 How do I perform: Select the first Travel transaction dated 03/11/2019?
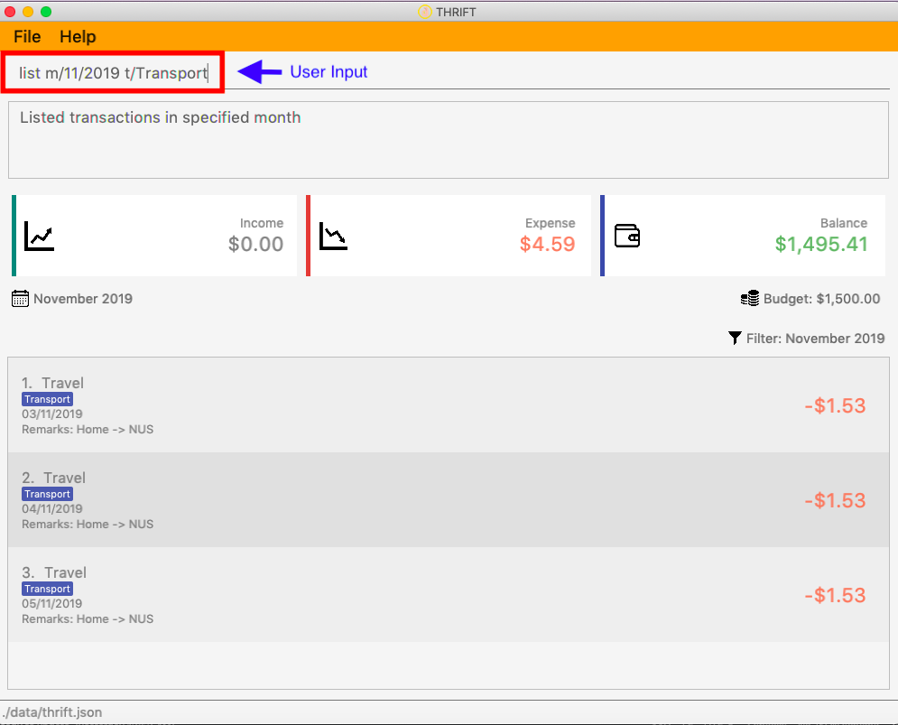click(x=449, y=405)
